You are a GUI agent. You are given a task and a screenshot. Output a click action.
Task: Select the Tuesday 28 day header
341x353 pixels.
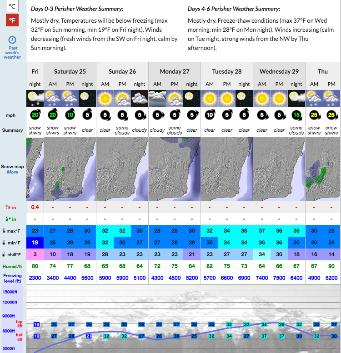pyautogui.click(x=226, y=72)
